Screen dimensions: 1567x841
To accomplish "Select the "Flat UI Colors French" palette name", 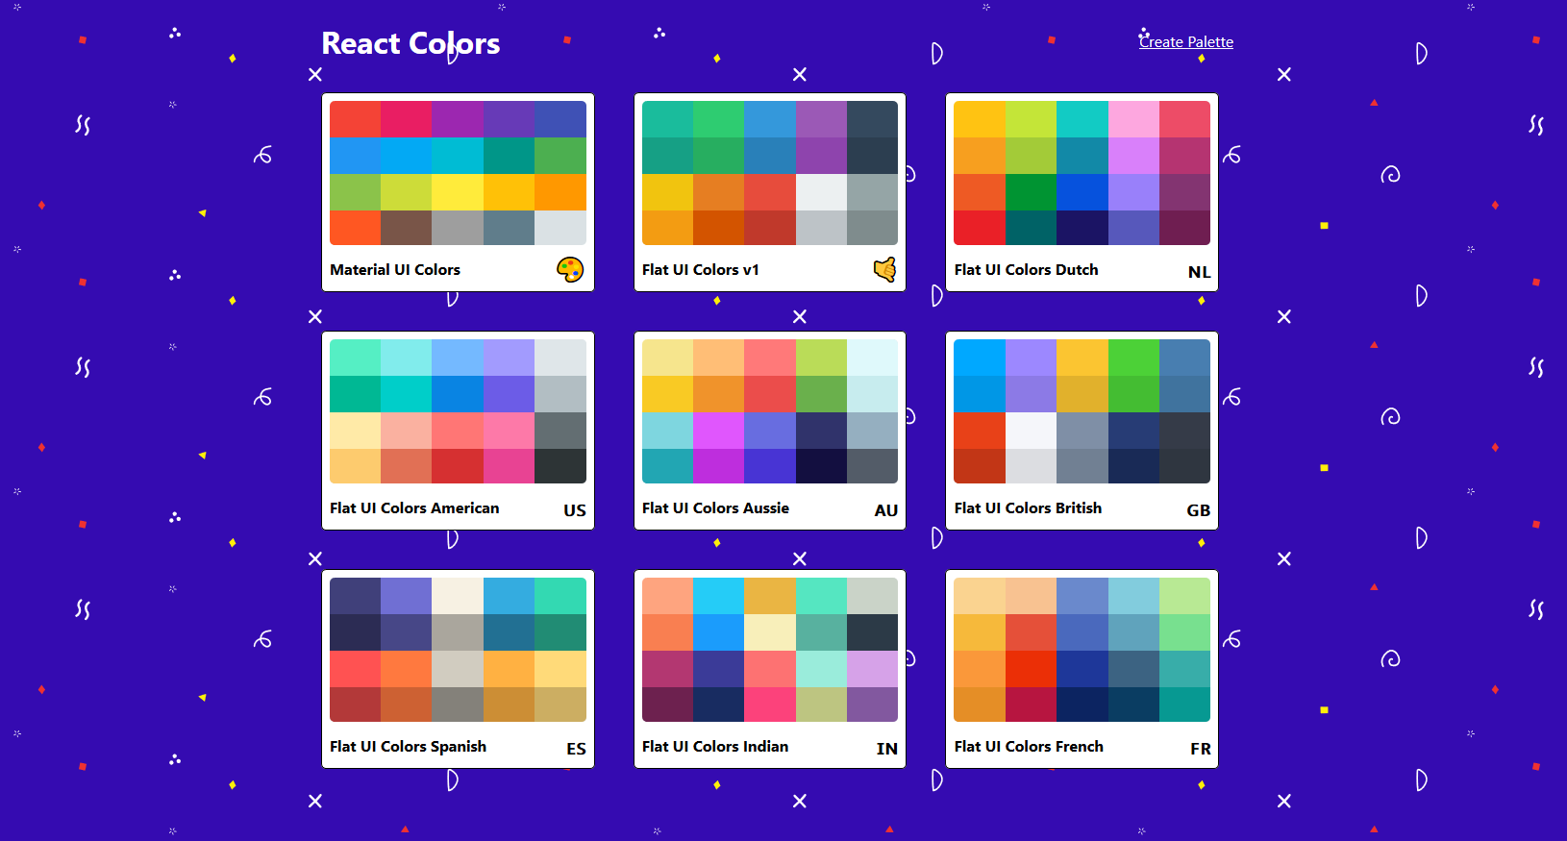I will [1029, 747].
